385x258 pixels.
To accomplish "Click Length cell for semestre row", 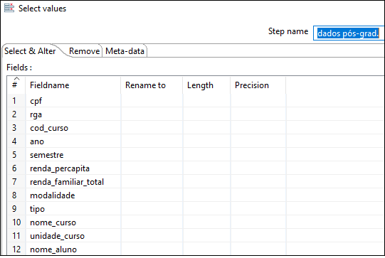I will (x=206, y=155).
